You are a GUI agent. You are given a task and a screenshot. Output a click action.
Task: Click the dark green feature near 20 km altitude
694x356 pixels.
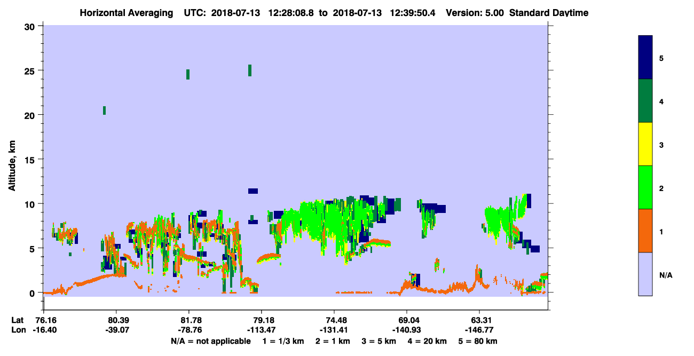104,110
